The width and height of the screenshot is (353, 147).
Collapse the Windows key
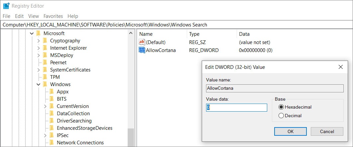pyautogui.click(x=39, y=84)
